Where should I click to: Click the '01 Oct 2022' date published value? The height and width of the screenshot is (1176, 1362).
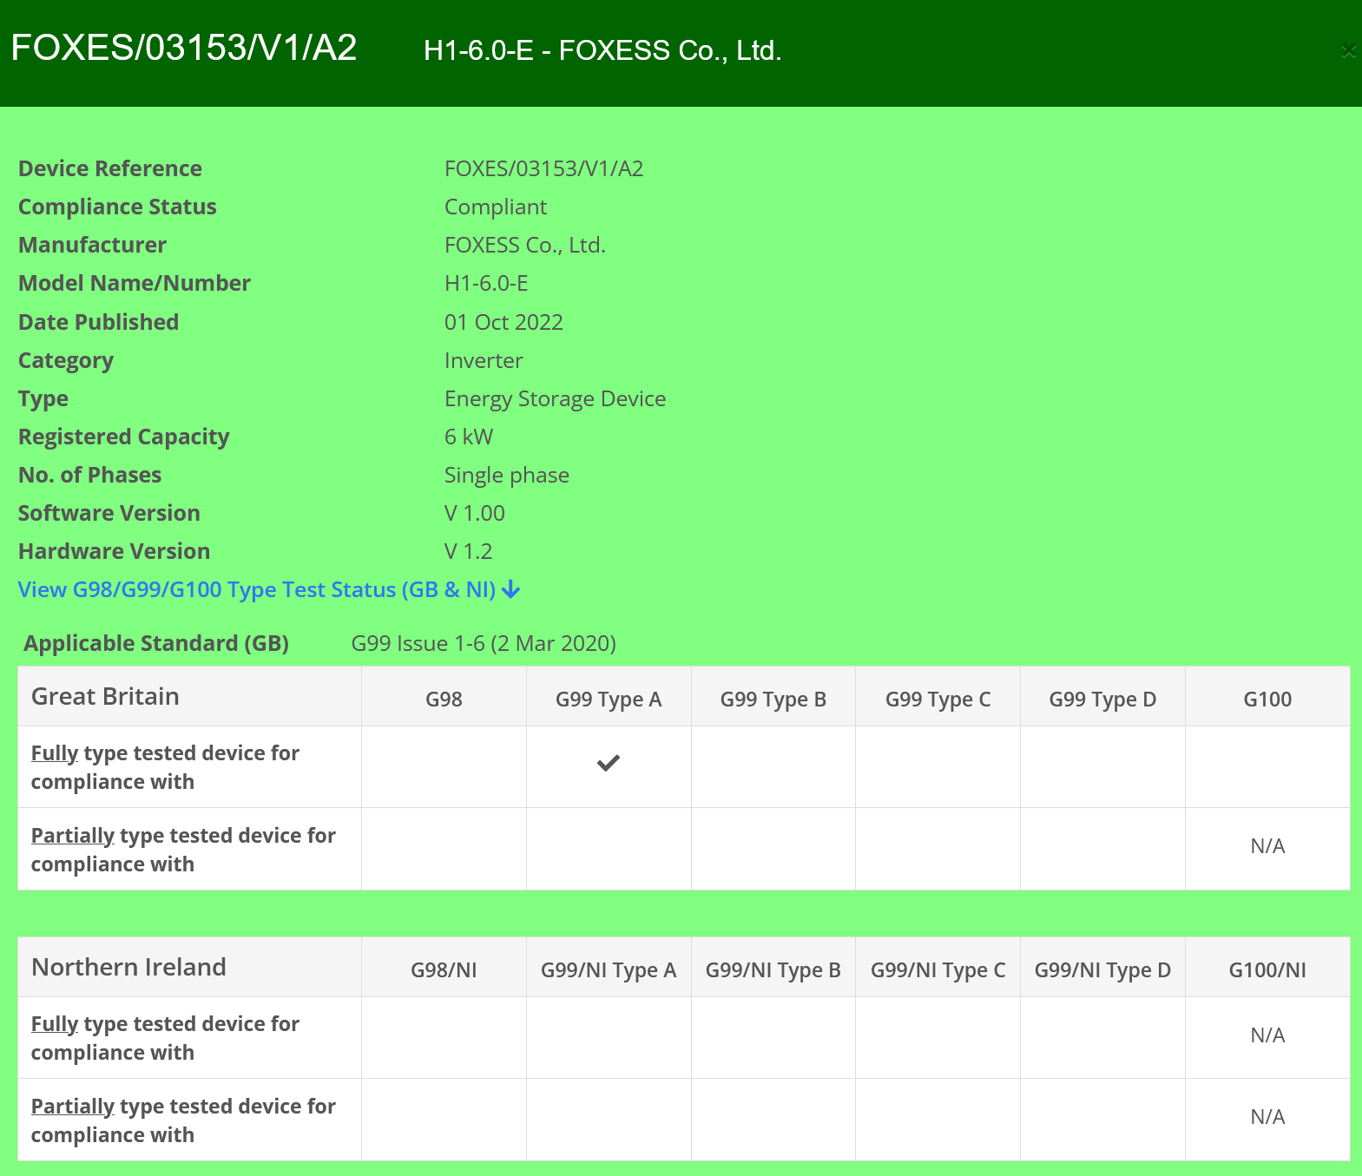pos(503,323)
